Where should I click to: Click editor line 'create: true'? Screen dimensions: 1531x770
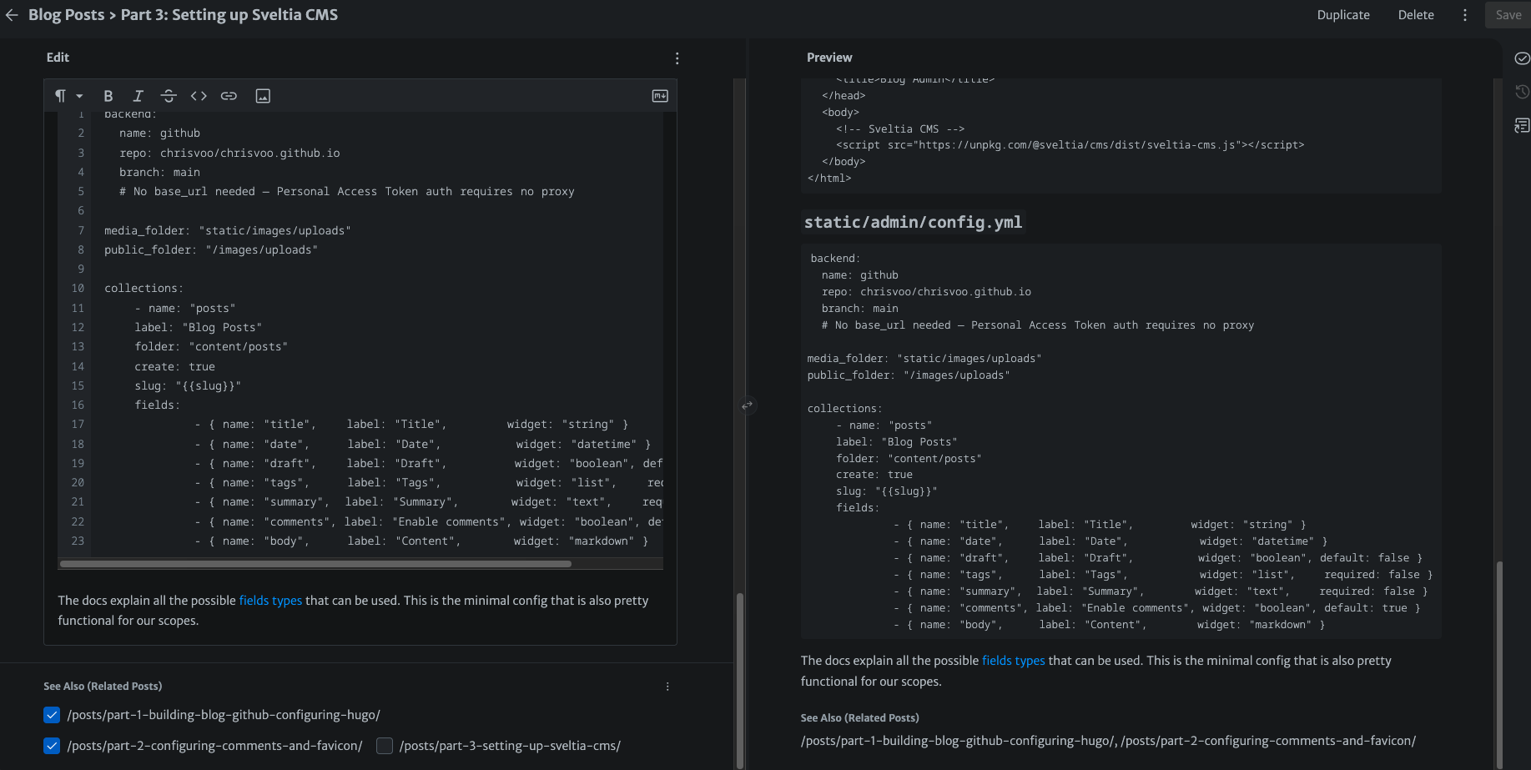click(x=175, y=366)
